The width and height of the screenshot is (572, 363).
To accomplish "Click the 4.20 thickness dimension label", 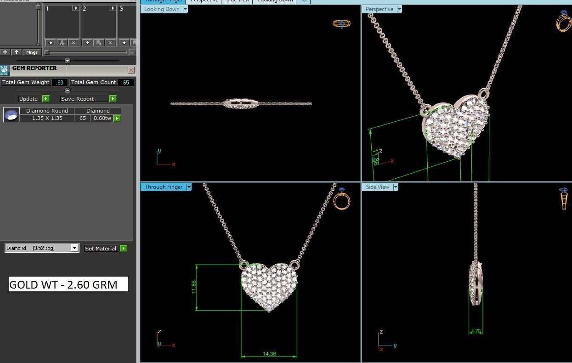I will (x=476, y=330).
